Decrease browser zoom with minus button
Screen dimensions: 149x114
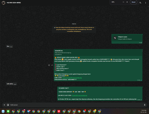(123, 2)
